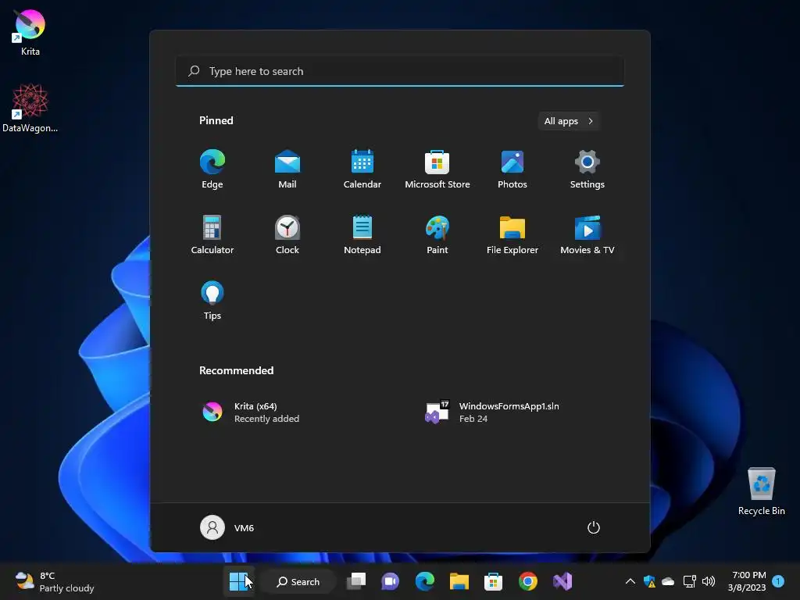Open File Explorer from the taskbar
This screenshot has width=800, height=600.
coord(459,581)
